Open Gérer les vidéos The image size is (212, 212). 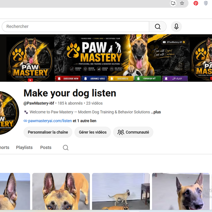pos(93,132)
